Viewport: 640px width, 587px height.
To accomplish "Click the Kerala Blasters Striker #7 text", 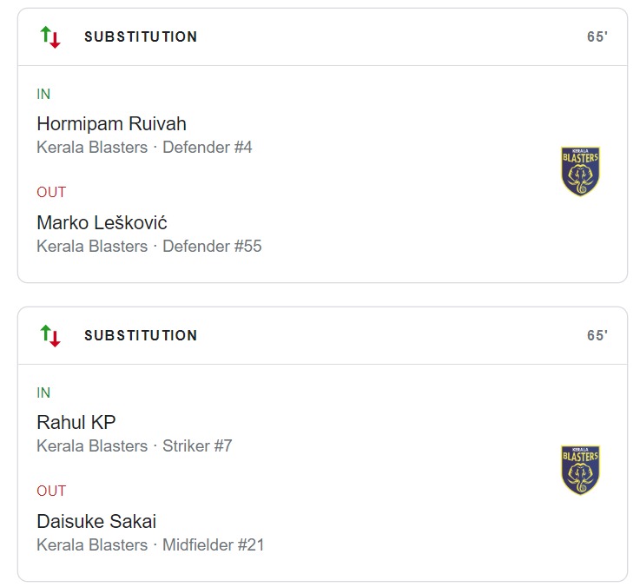I will (135, 446).
